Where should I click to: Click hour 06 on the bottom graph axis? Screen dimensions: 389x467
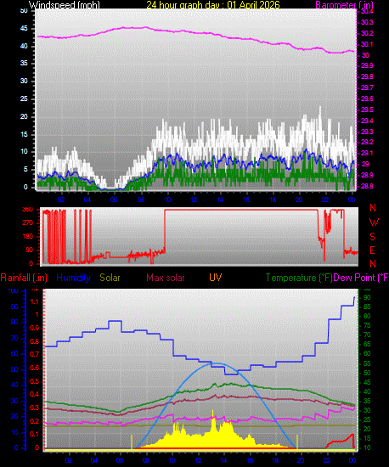pyautogui.click(x=120, y=460)
